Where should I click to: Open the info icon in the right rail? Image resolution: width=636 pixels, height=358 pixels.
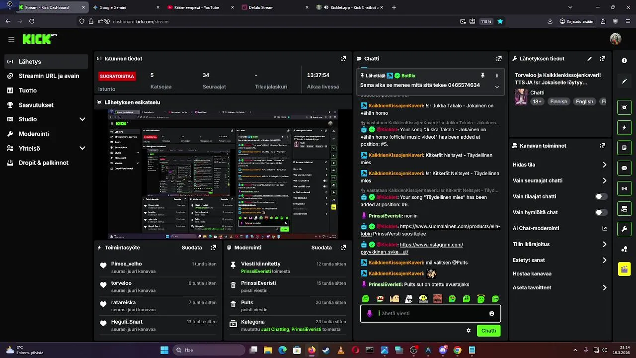click(624, 60)
